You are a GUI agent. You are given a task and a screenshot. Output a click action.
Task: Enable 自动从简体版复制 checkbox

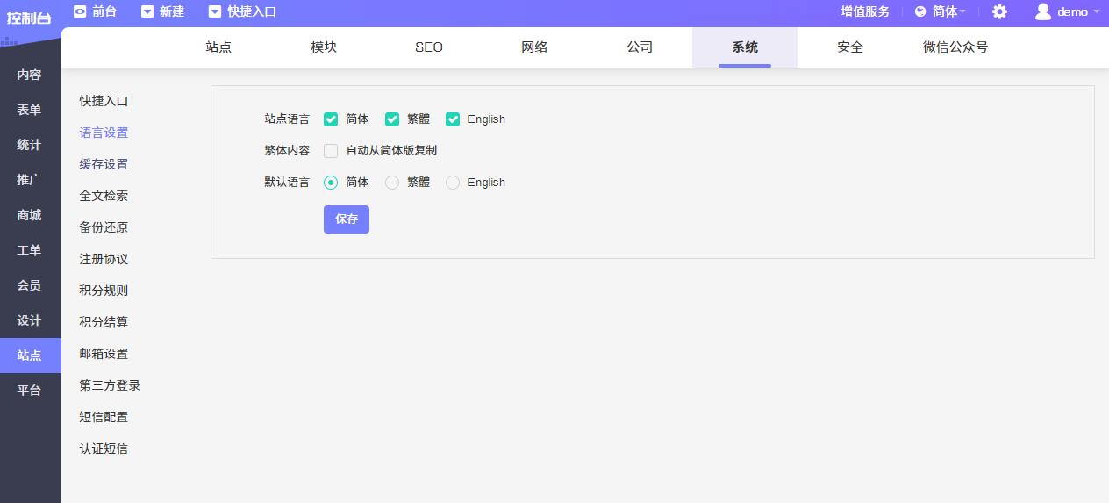[331, 151]
